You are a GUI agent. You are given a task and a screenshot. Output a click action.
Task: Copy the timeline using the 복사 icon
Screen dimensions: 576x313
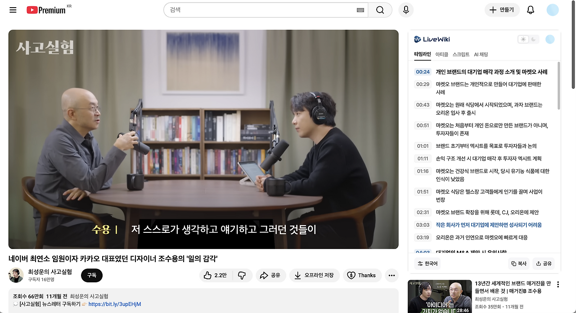tap(519, 263)
